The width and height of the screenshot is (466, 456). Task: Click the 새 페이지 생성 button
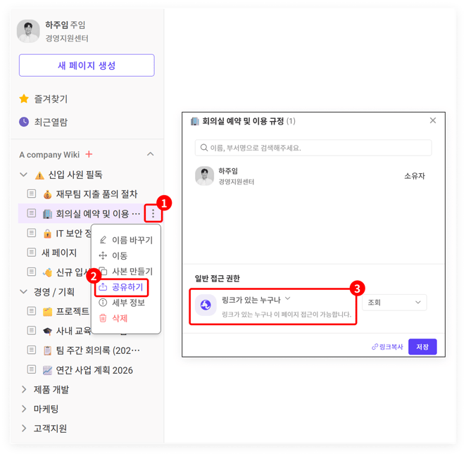pos(87,65)
